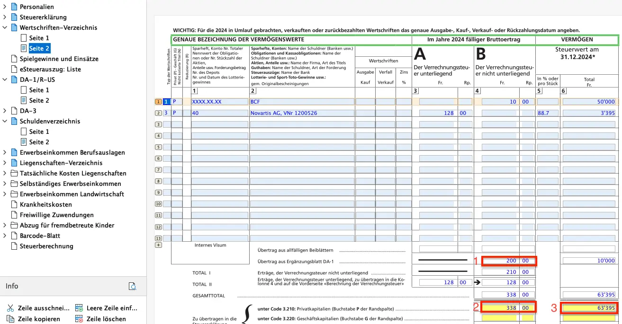Click the Zeile ausschneiden scissors icon
This screenshot has height=324, width=622.
tap(10, 307)
